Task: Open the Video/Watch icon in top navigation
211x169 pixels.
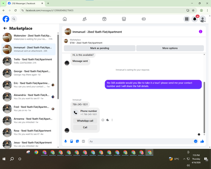Action: [x=104, y=19]
